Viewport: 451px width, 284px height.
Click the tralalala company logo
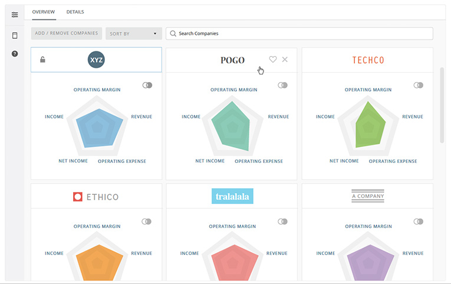coord(232,196)
